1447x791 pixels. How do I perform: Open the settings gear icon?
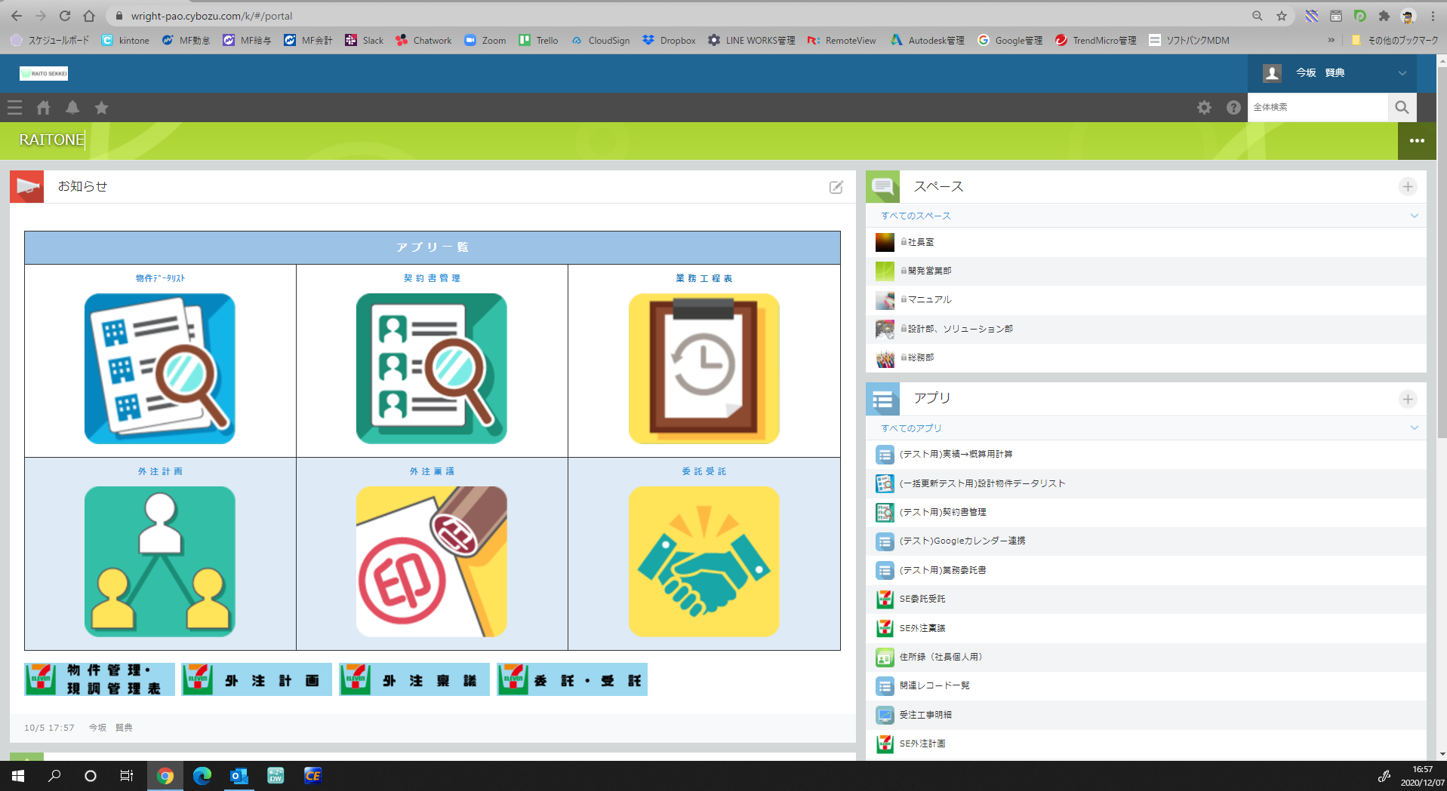[x=1204, y=108]
